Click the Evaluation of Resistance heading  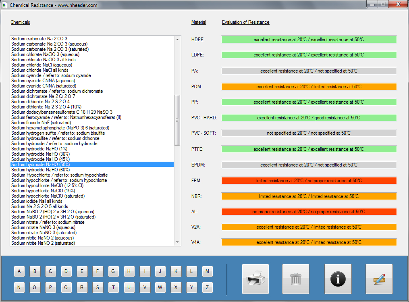point(246,22)
